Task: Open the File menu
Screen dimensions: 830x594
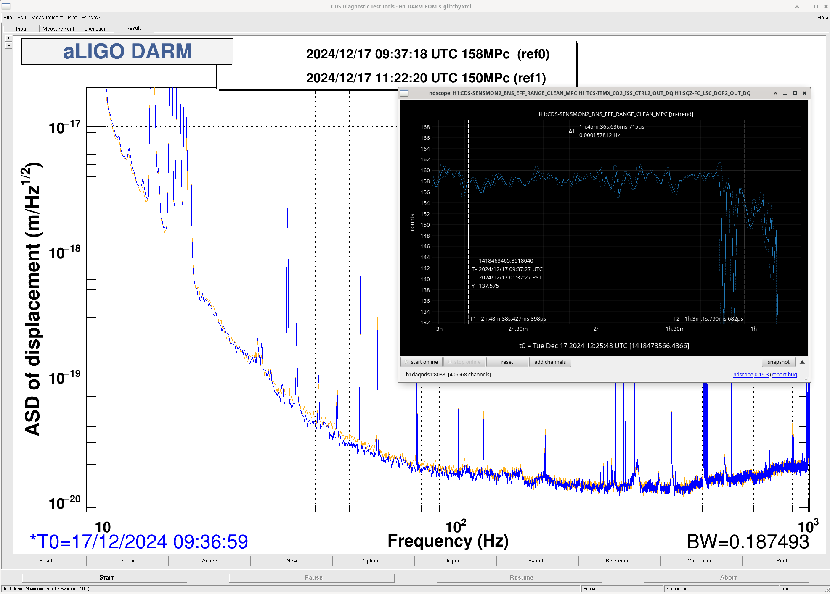Action: (8, 18)
